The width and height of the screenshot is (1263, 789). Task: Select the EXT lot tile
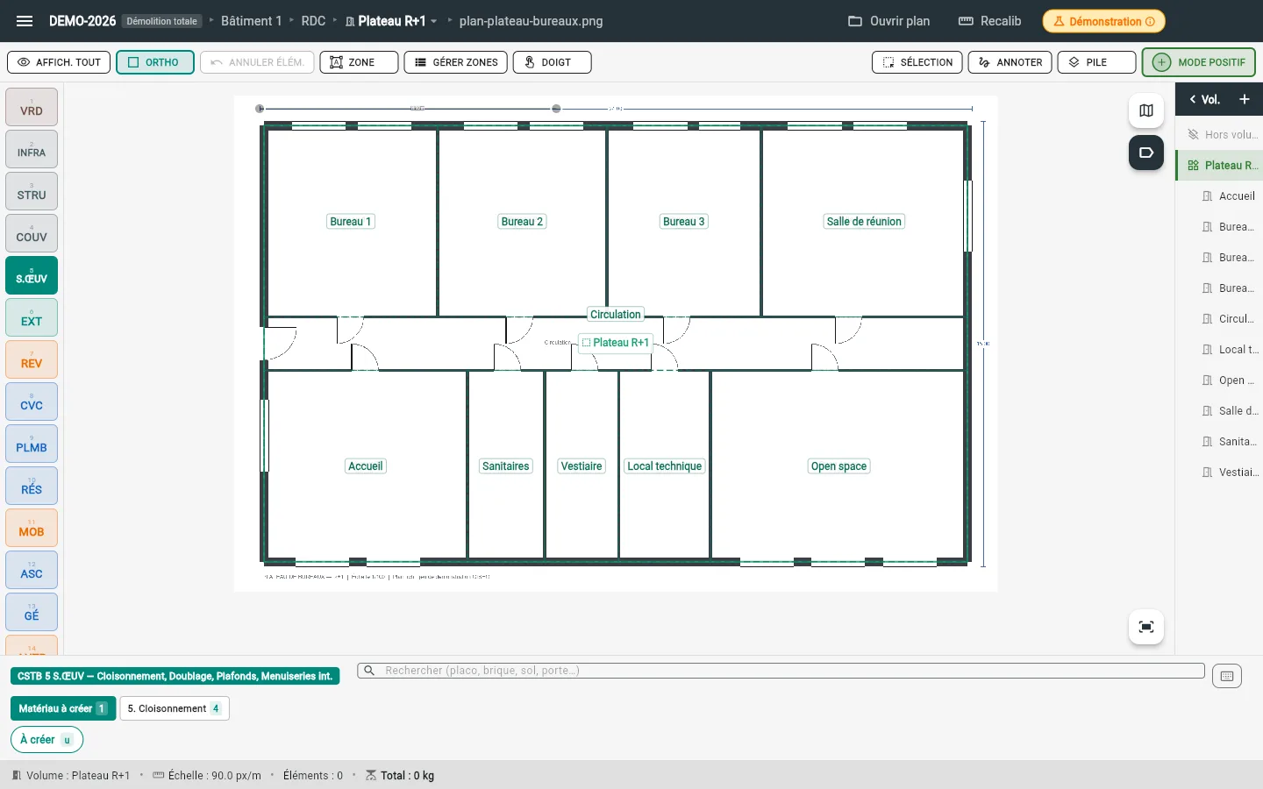(32, 317)
